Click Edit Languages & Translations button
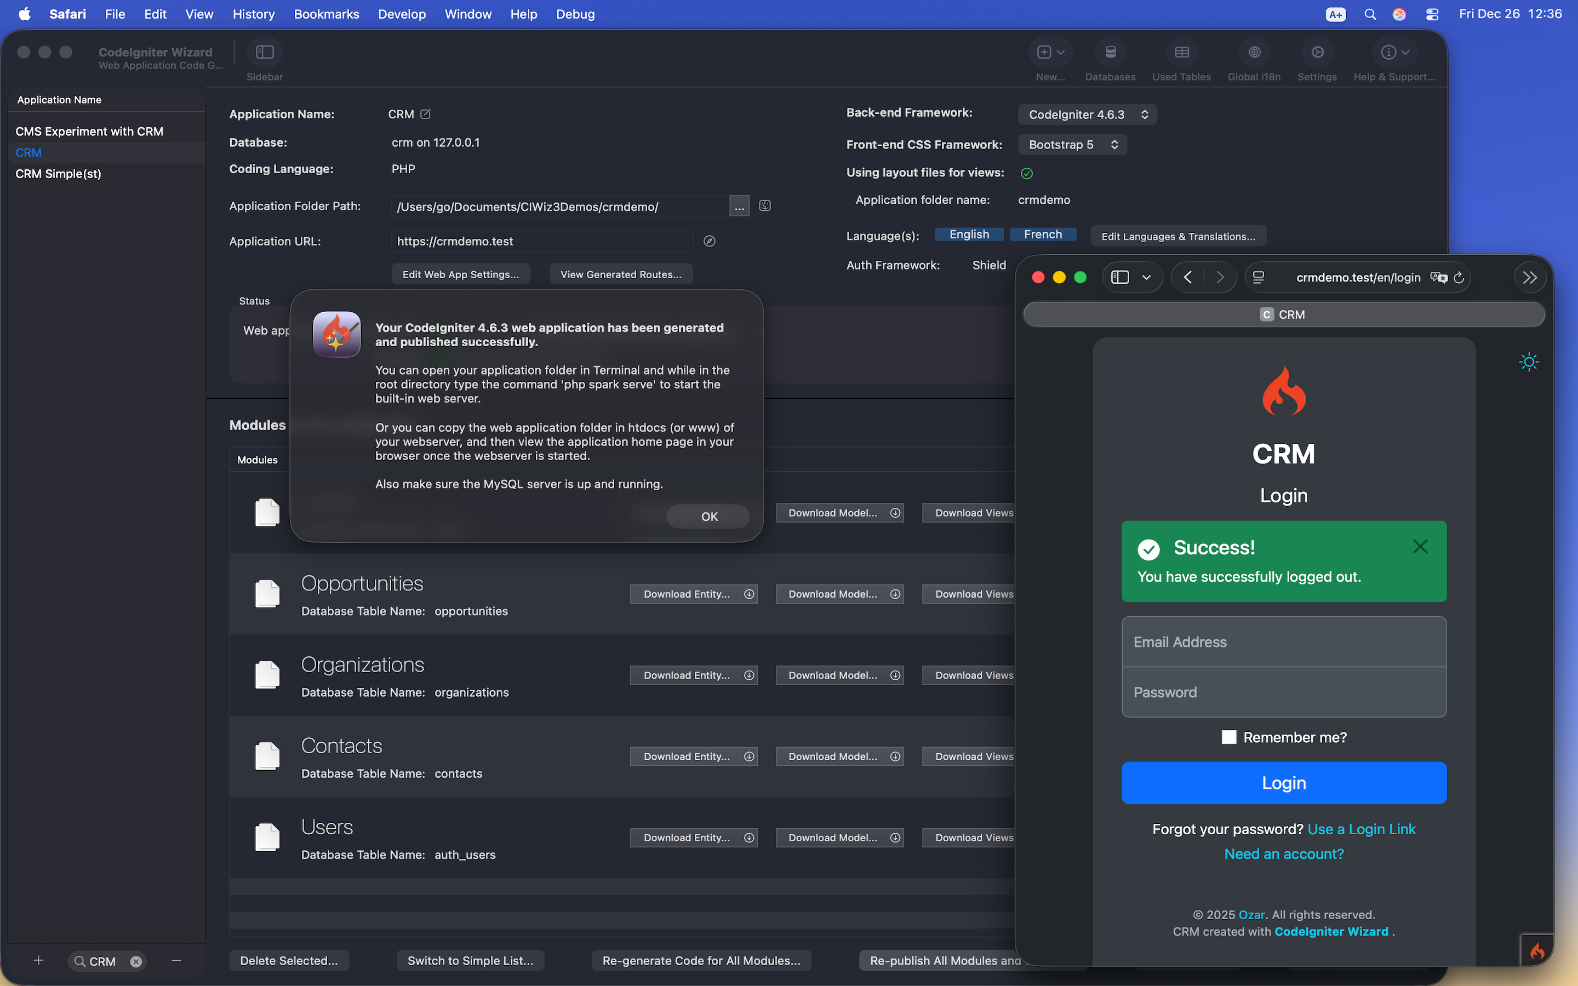This screenshot has height=986, width=1578. [x=1177, y=236]
